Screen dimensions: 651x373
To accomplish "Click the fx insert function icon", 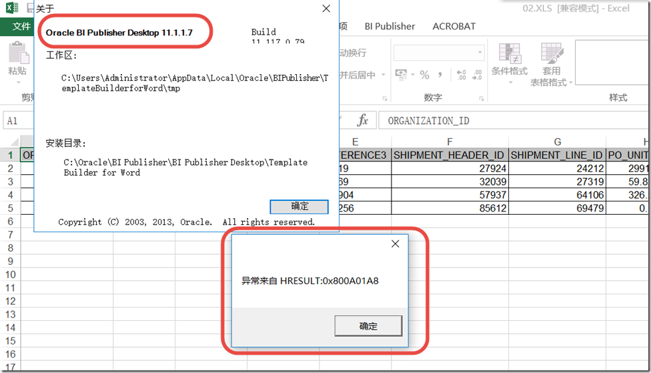I will pyautogui.click(x=362, y=121).
